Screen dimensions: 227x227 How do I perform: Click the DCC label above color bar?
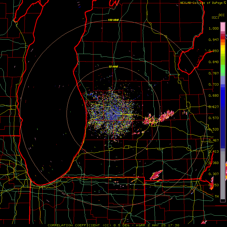coord(221,15)
